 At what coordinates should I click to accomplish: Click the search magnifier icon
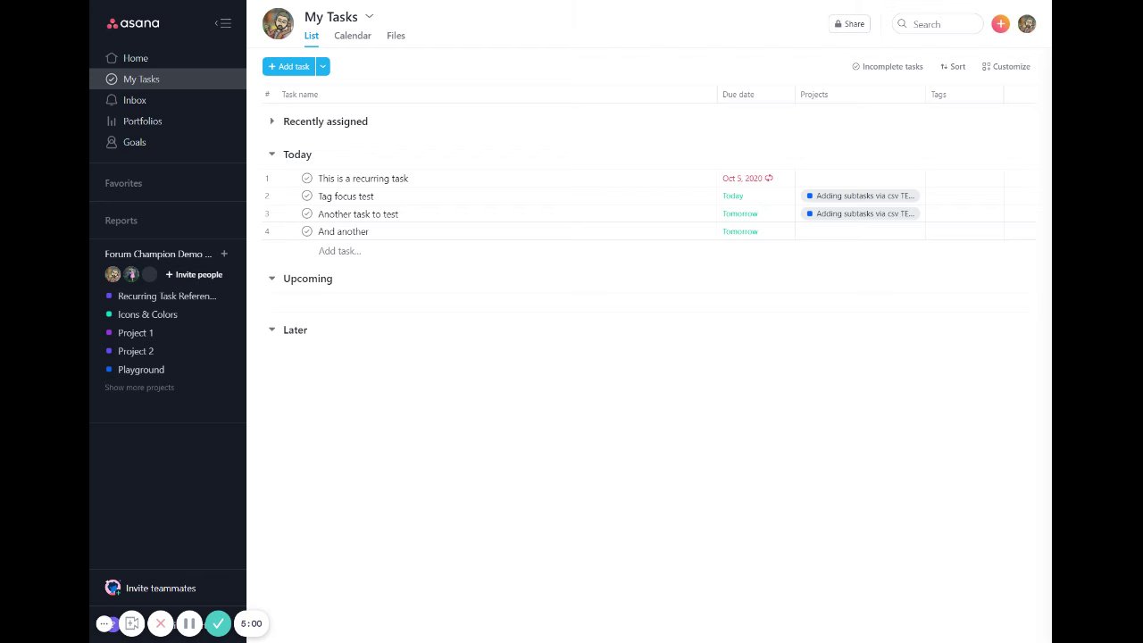(902, 24)
